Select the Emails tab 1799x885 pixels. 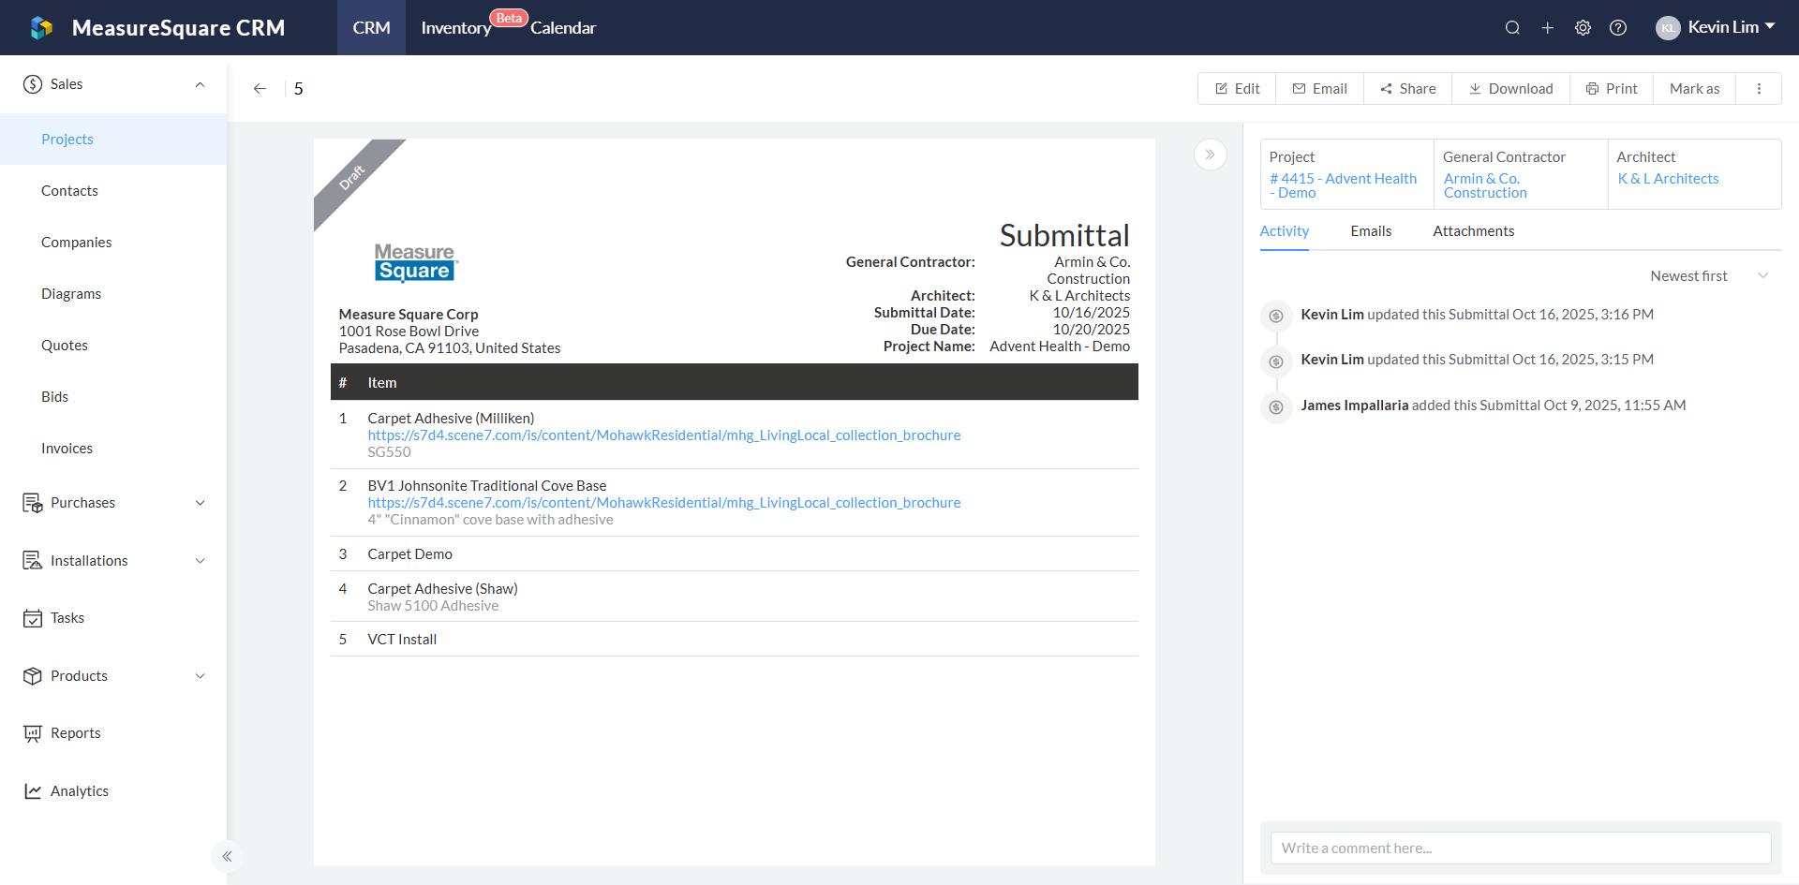pyautogui.click(x=1371, y=231)
